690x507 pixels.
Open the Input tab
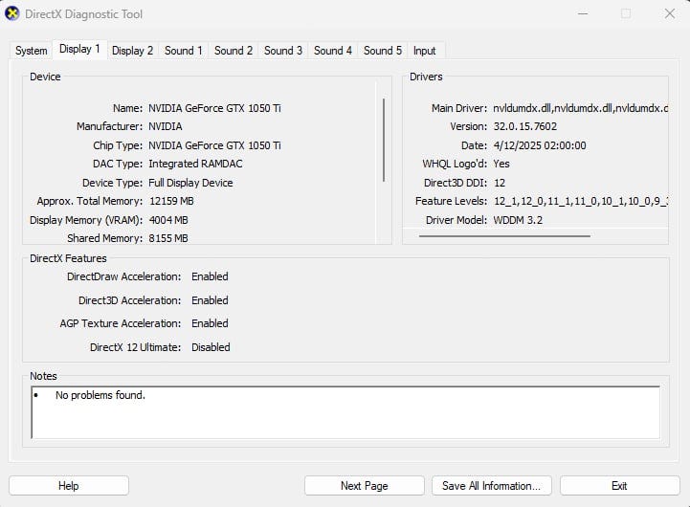tap(425, 51)
